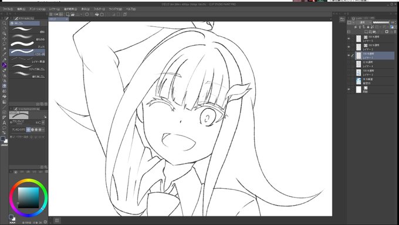The width and height of the screenshot is (399, 225).
Task: Click the lock layer icon in layer panel
Action: [368, 27]
